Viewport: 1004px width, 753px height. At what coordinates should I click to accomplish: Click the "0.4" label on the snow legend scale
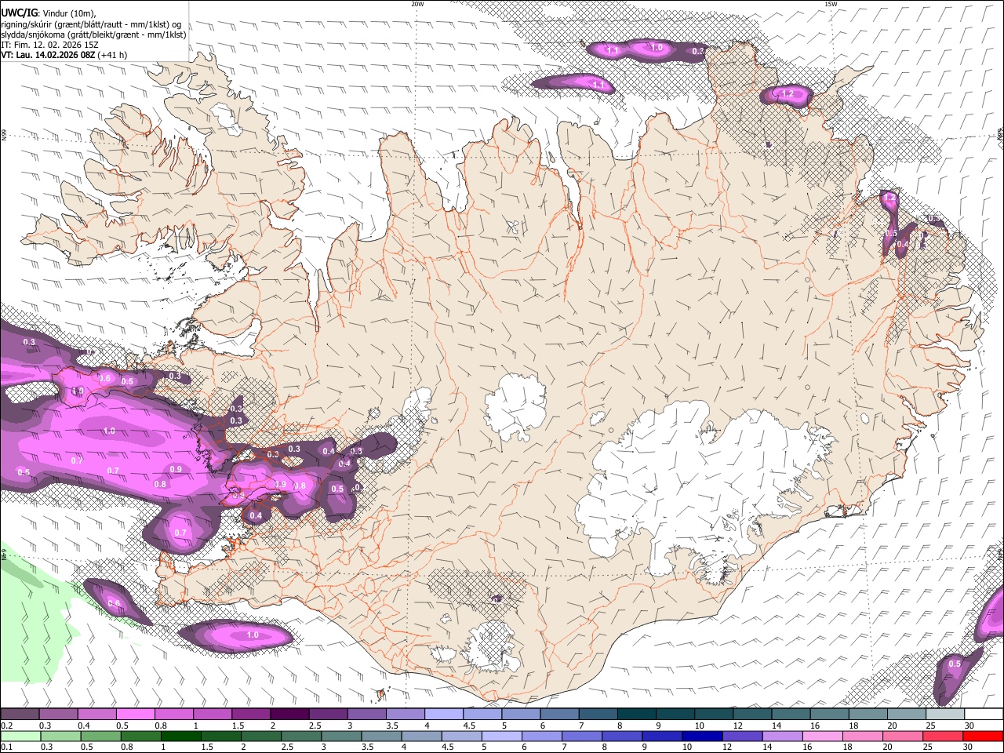click(x=84, y=726)
